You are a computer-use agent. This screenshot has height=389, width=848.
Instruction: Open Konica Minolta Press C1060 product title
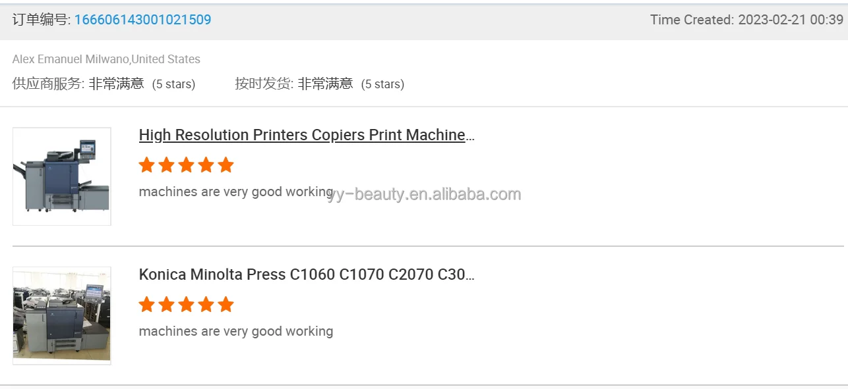point(307,274)
